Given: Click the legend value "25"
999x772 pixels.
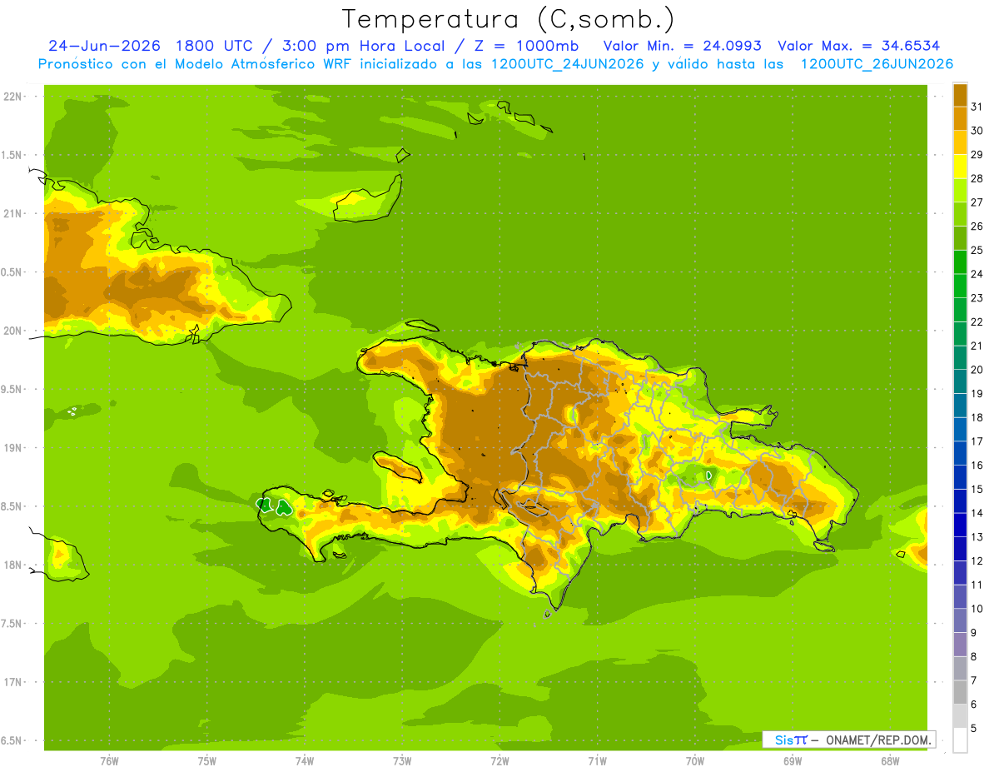Looking at the screenshot, I should (977, 250).
